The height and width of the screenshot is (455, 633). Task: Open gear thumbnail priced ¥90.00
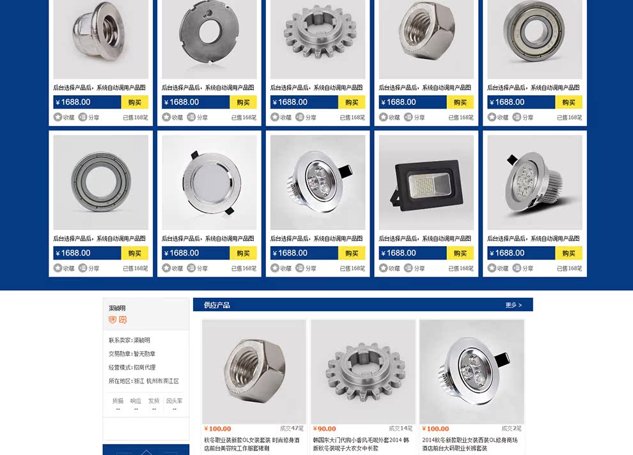(x=363, y=371)
